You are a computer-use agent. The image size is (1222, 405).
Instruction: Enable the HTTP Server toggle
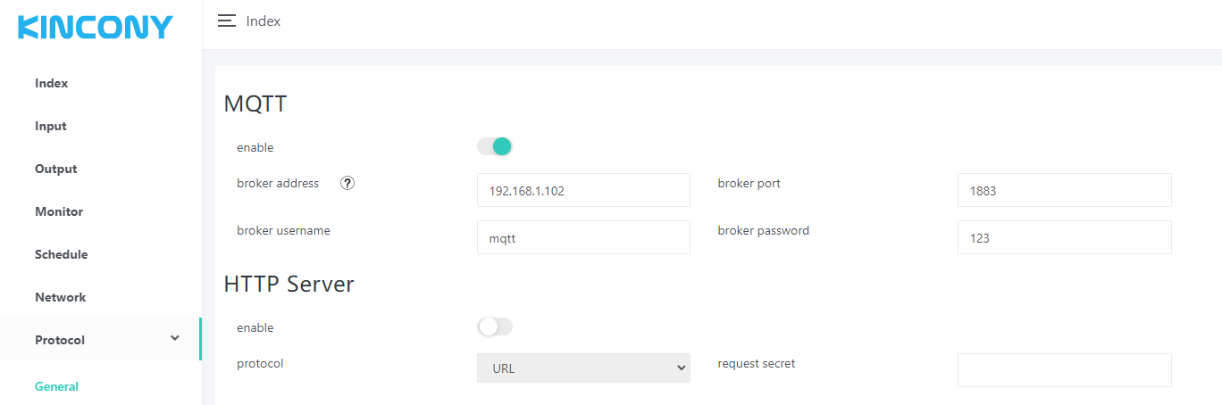click(x=495, y=327)
